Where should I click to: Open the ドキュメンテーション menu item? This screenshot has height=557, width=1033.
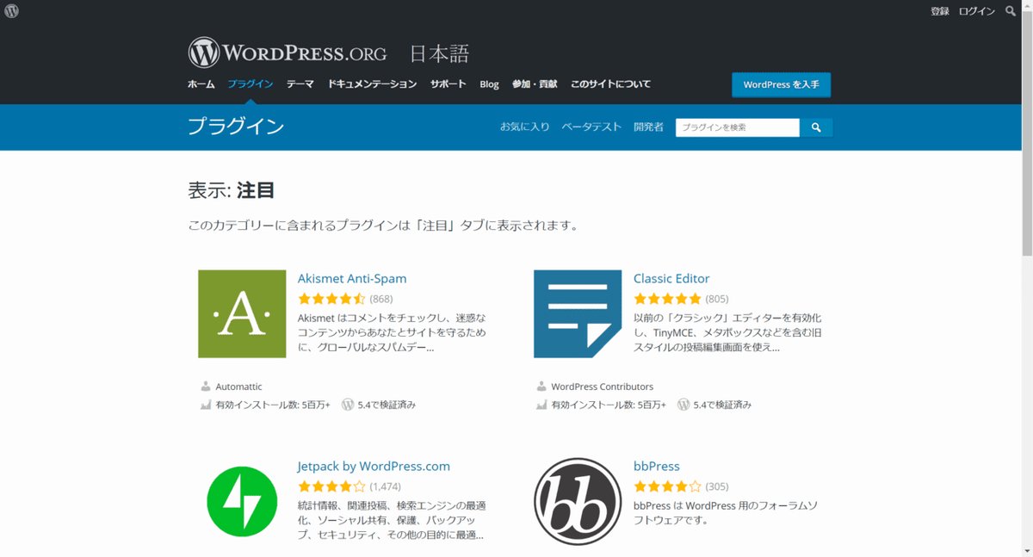click(372, 84)
